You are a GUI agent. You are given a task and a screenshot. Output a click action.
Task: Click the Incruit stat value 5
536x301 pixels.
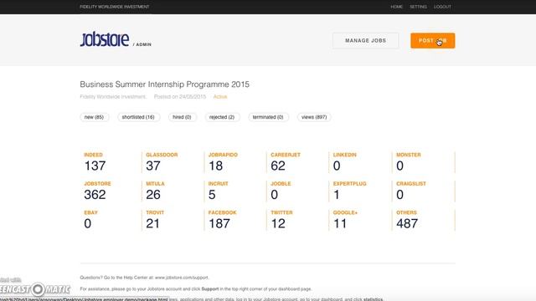(x=212, y=195)
